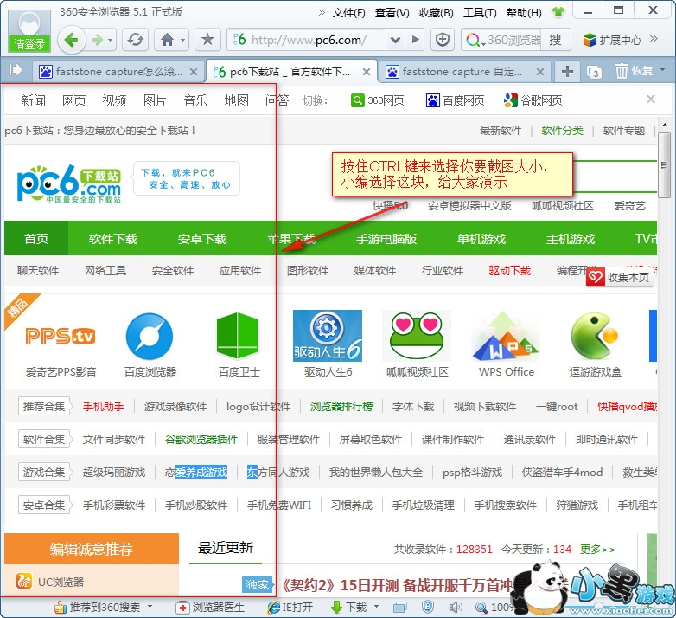Open the 扩展中心 extension center
The image size is (676, 618).
[612, 40]
